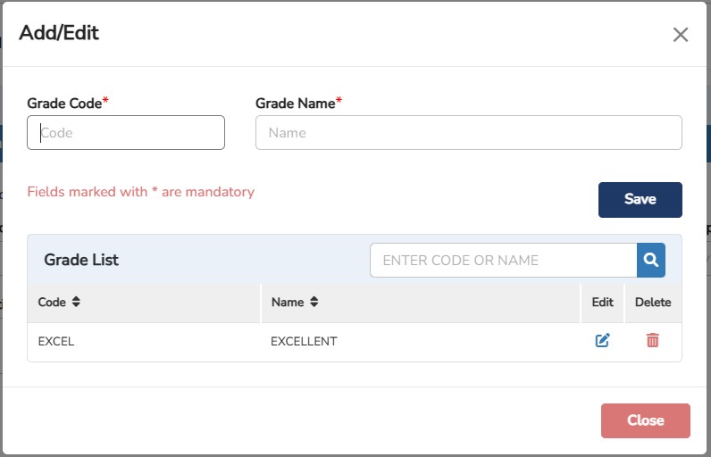
Task: Click the Delete column header
Action: pos(653,303)
